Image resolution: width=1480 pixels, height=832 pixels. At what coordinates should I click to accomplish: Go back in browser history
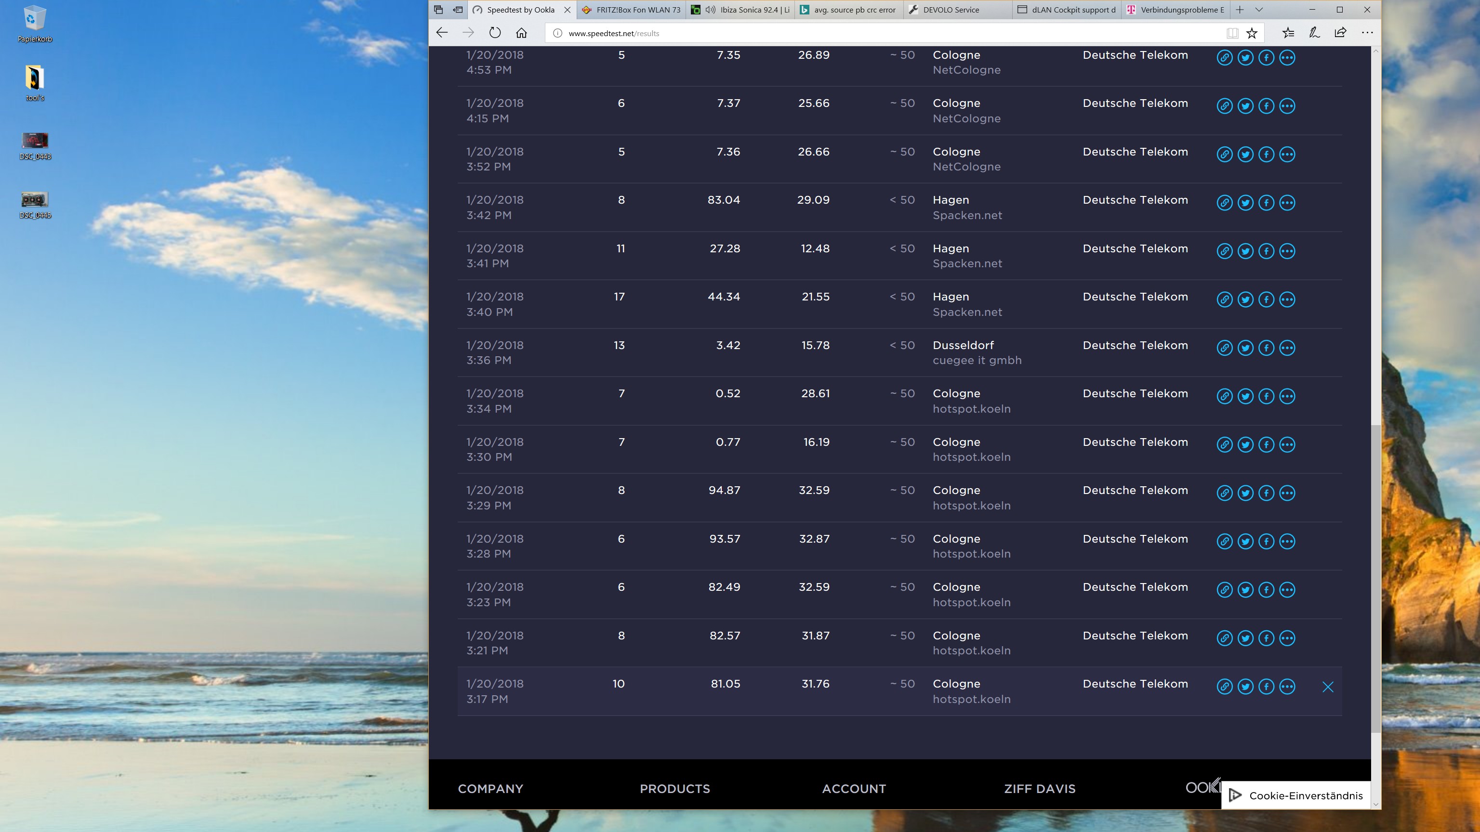(x=442, y=33)
